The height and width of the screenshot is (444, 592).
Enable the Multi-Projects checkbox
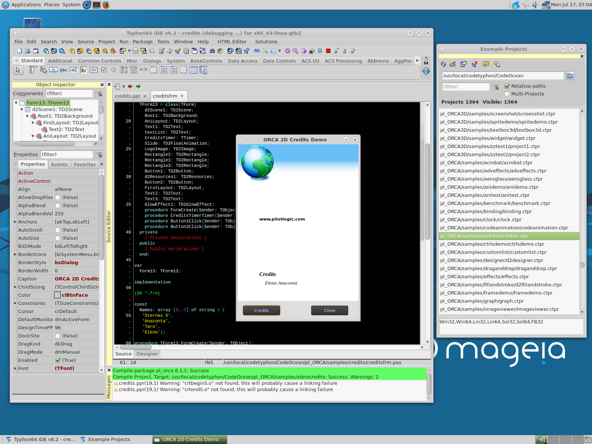coord(507,94)
